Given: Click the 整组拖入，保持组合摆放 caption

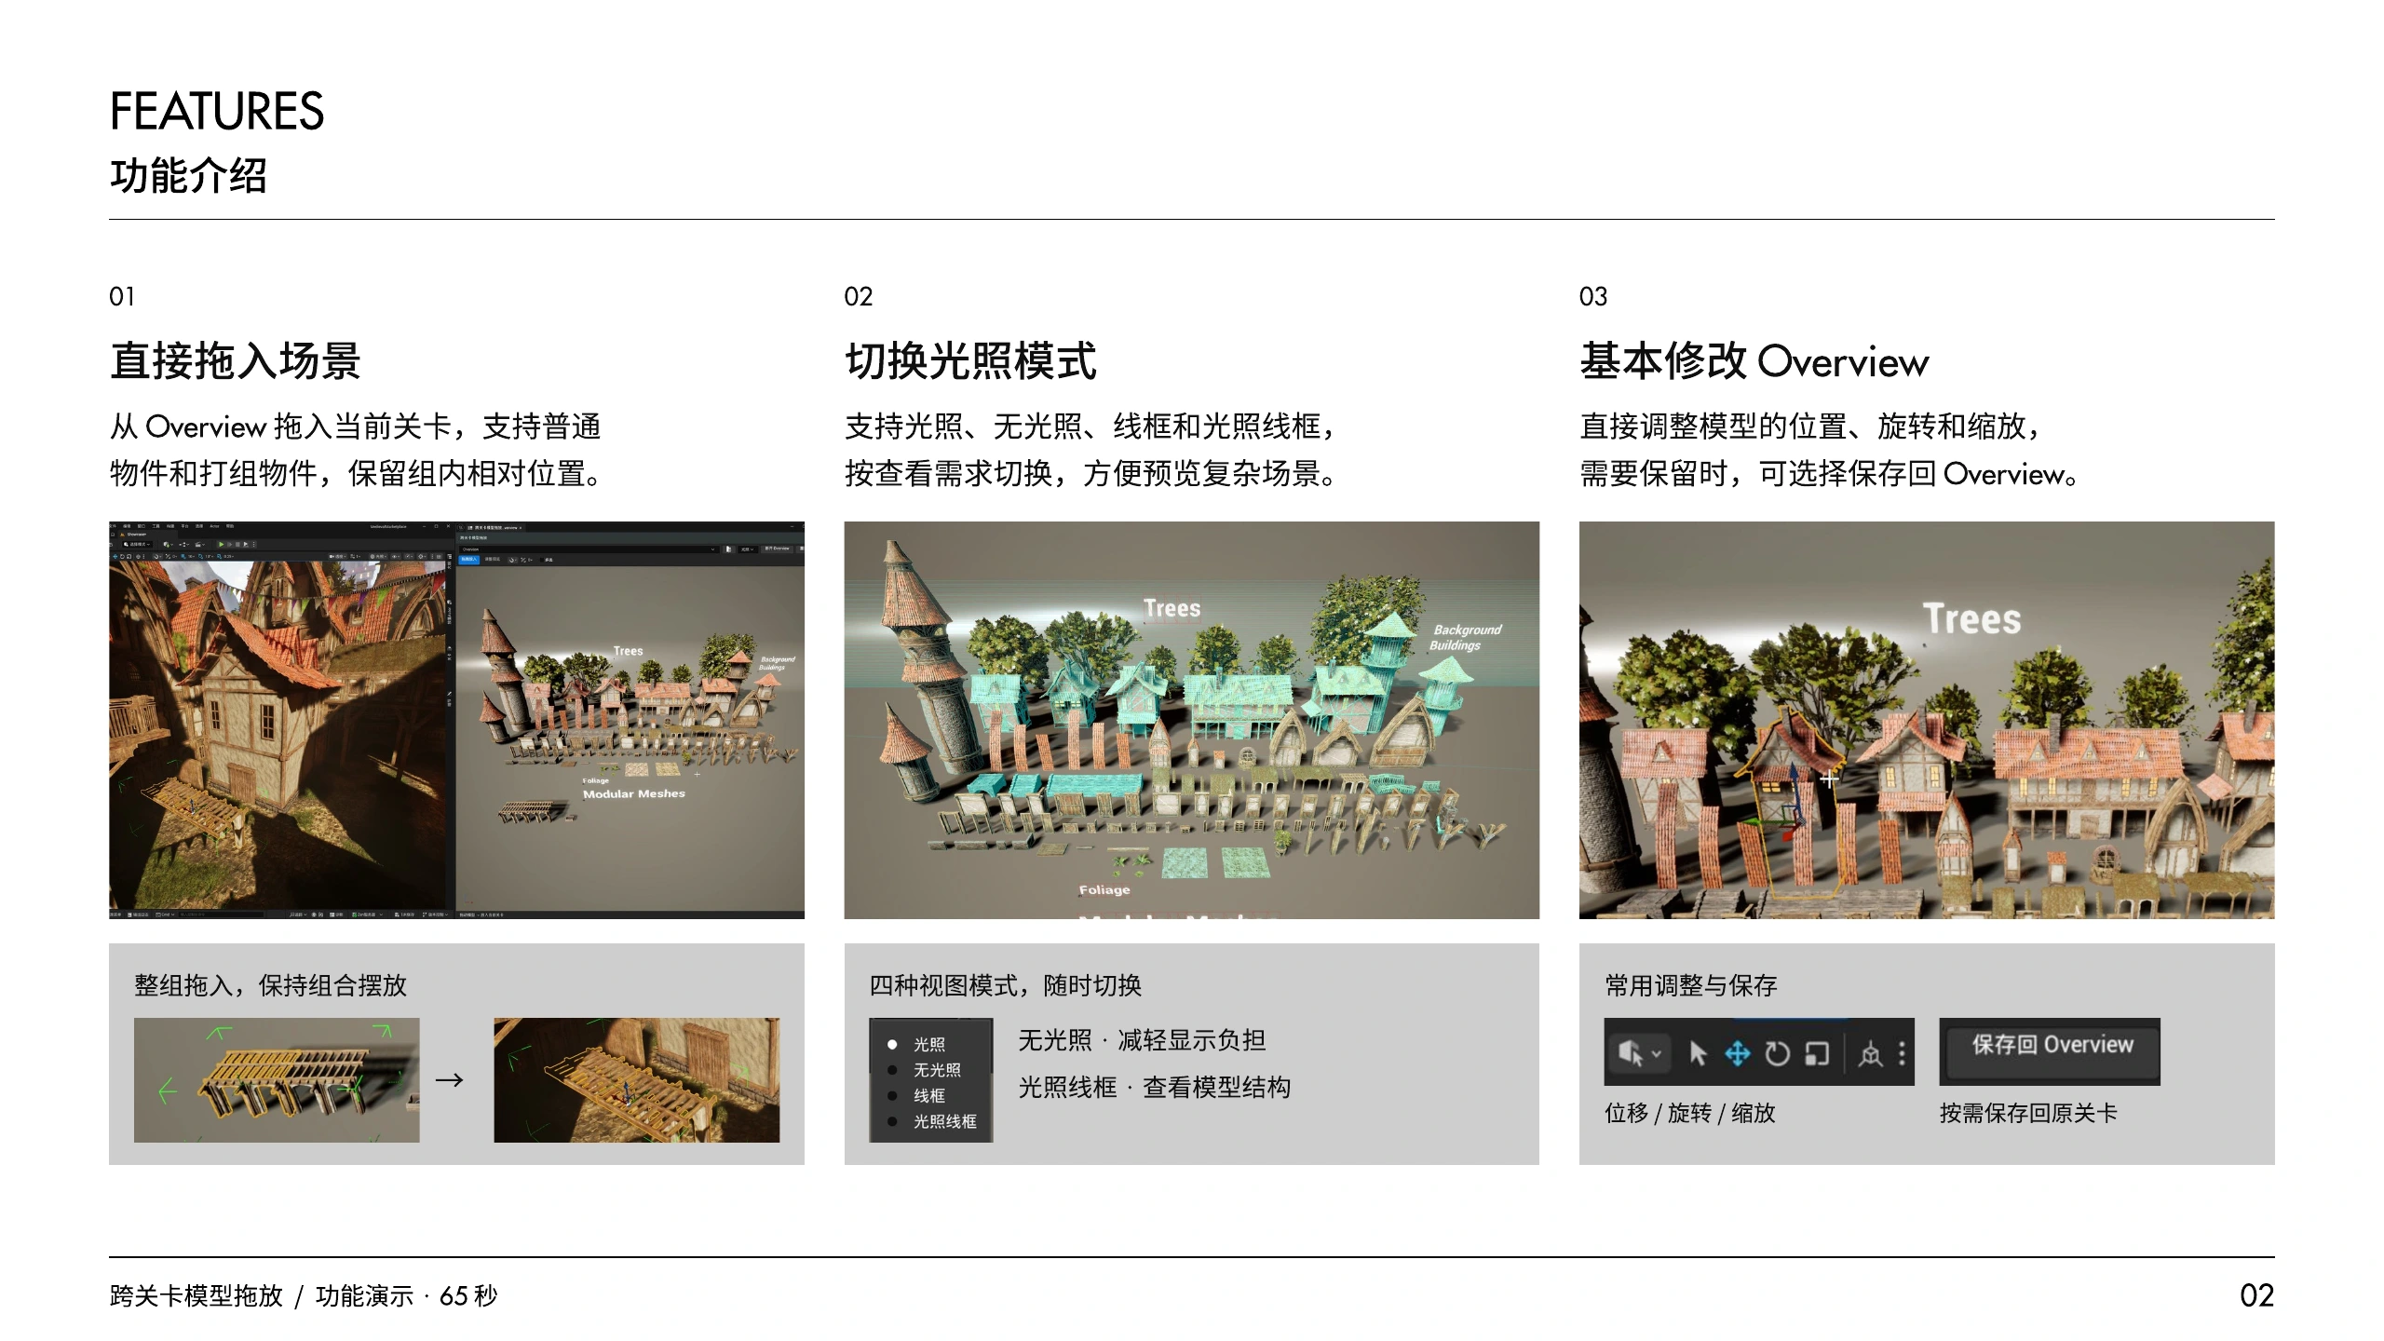Looking at the screenshot, I should pos(270,985).
